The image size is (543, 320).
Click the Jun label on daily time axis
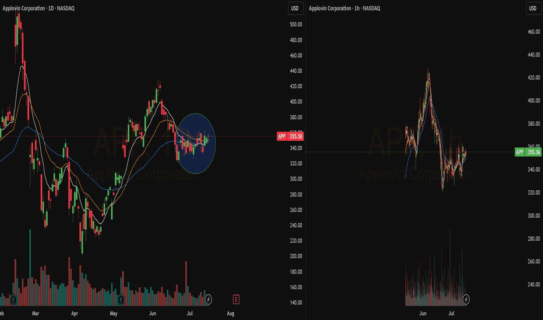(153, 314)
